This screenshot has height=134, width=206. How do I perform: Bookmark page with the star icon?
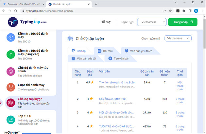pyautogui.click(x=170, y=11)
